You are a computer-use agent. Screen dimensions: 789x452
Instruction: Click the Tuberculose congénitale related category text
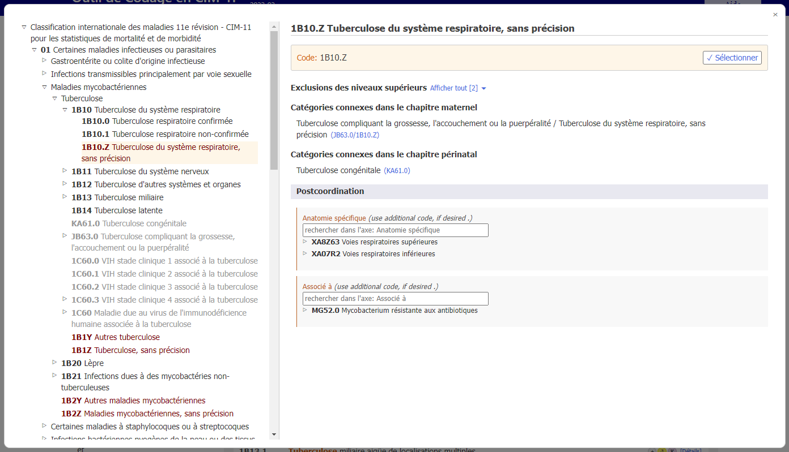(x=339, y=170)
